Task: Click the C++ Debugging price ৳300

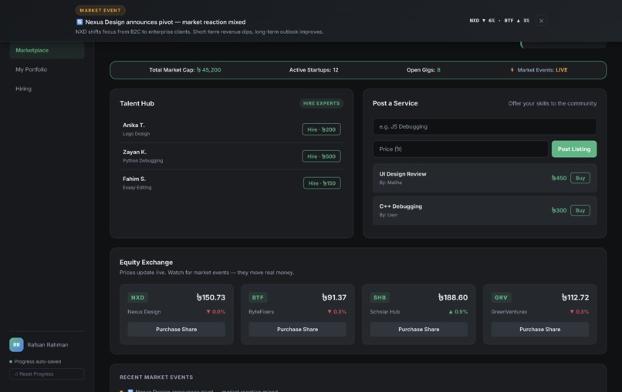Action: coord(559,211)
